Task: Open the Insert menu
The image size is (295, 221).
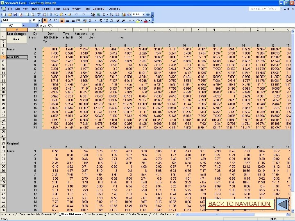Action: (x=35, y=9)
